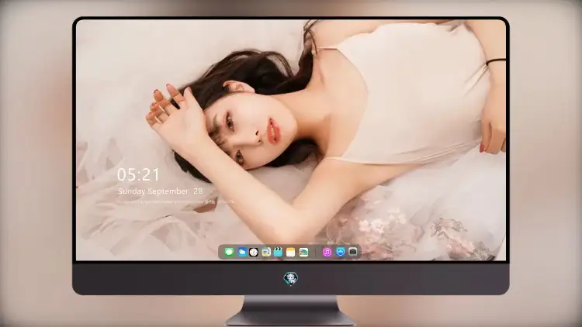Open the Camera app in the dock
Viewport: 582px width, 327px height.
pyautogui.click(x=353, y=252)
